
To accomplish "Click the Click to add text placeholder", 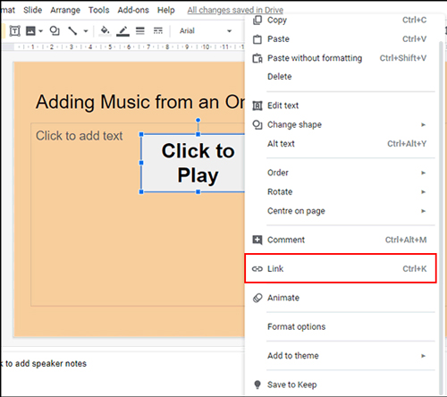I will pyautogui.click(x=80, y=136).
